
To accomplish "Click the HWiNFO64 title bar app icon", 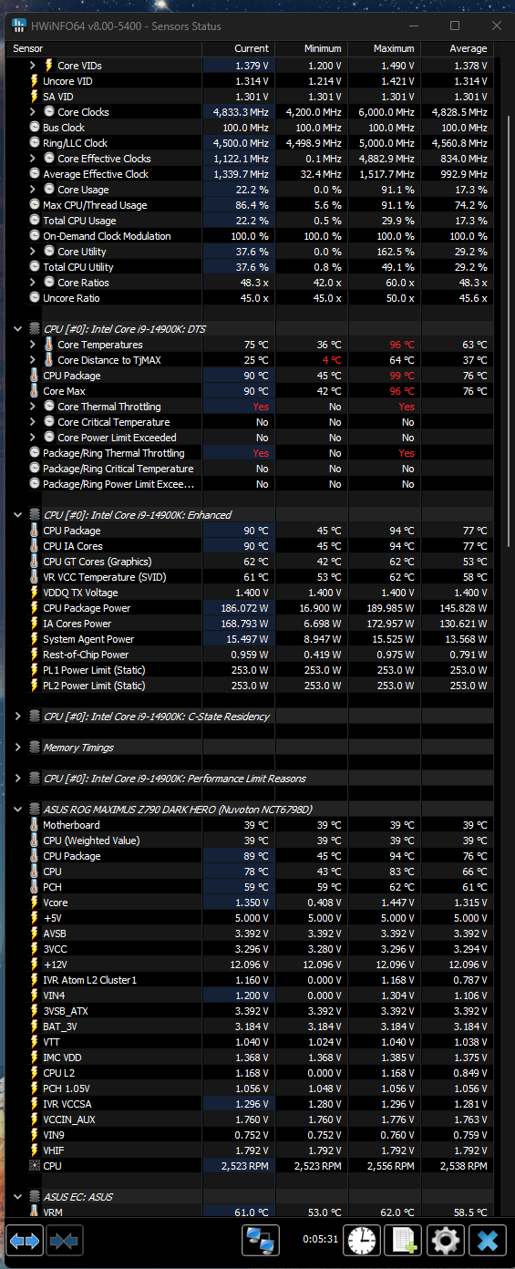I will [18, 26].
